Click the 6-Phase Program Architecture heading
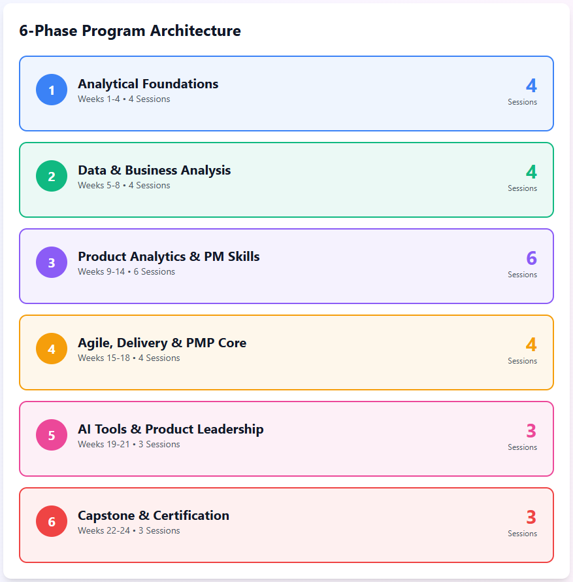 130,31
